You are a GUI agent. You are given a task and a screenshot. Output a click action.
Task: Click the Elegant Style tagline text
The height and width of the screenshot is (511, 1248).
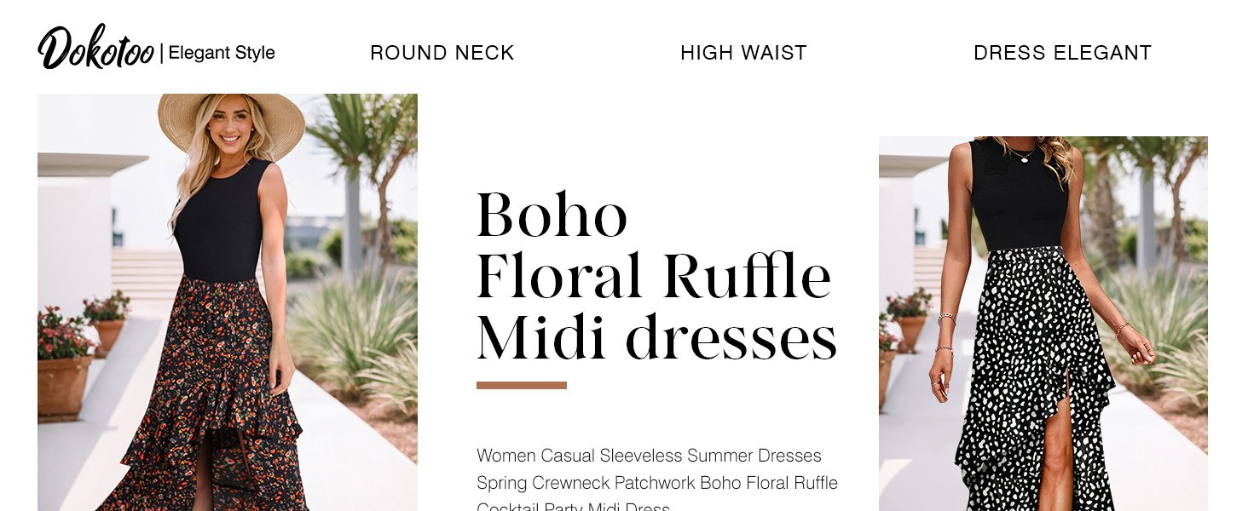pyautogui.click(x=222, y=53)
